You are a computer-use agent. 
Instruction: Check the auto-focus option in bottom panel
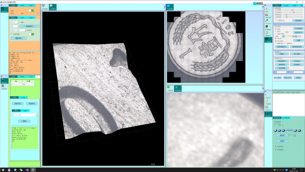[275, 146]
